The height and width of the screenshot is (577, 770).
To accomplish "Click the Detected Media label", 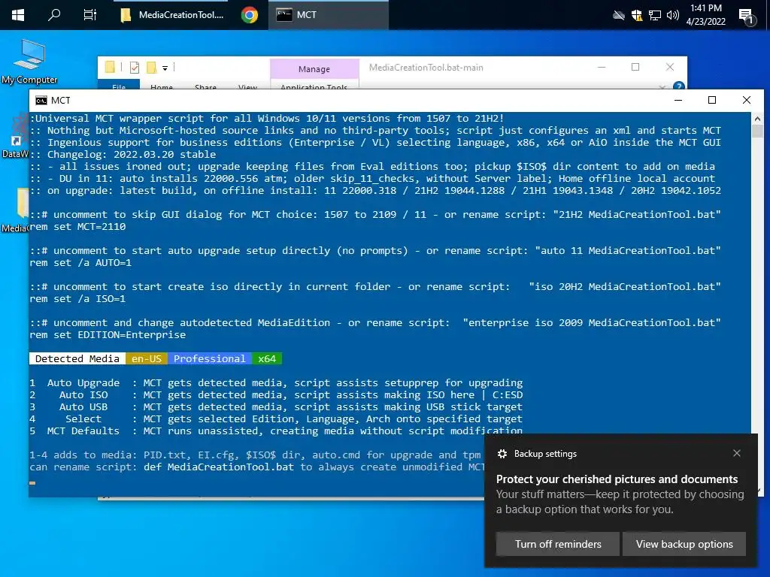I will click(x=77, y=358).
